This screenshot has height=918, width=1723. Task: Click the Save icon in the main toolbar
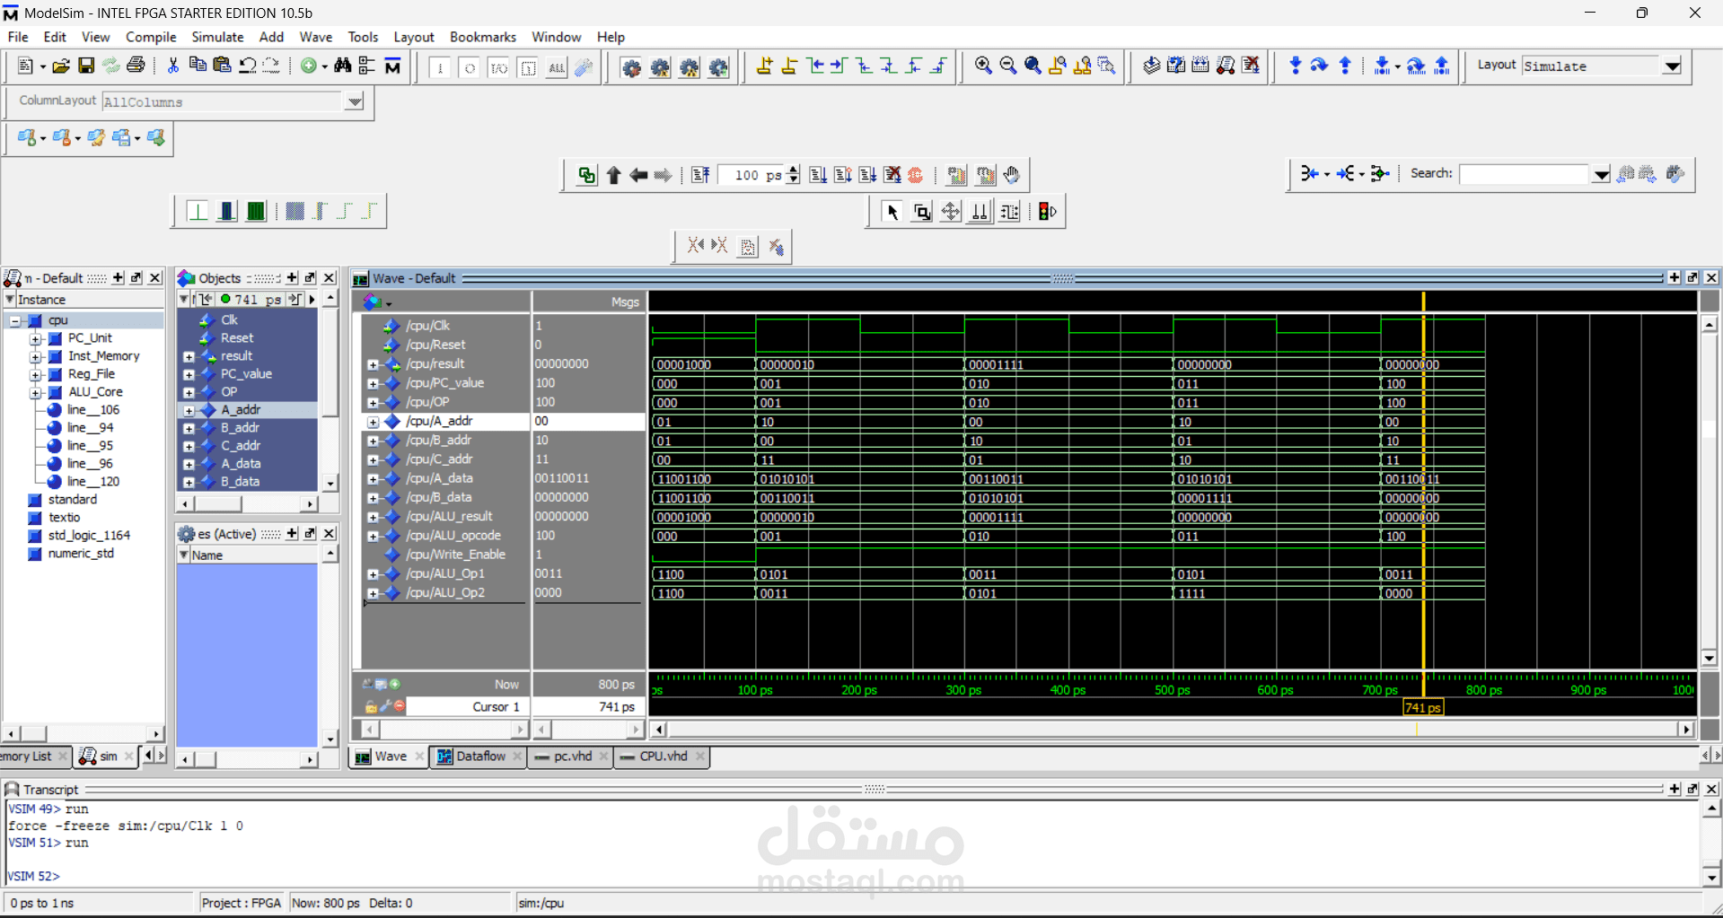tap(86, 66)
